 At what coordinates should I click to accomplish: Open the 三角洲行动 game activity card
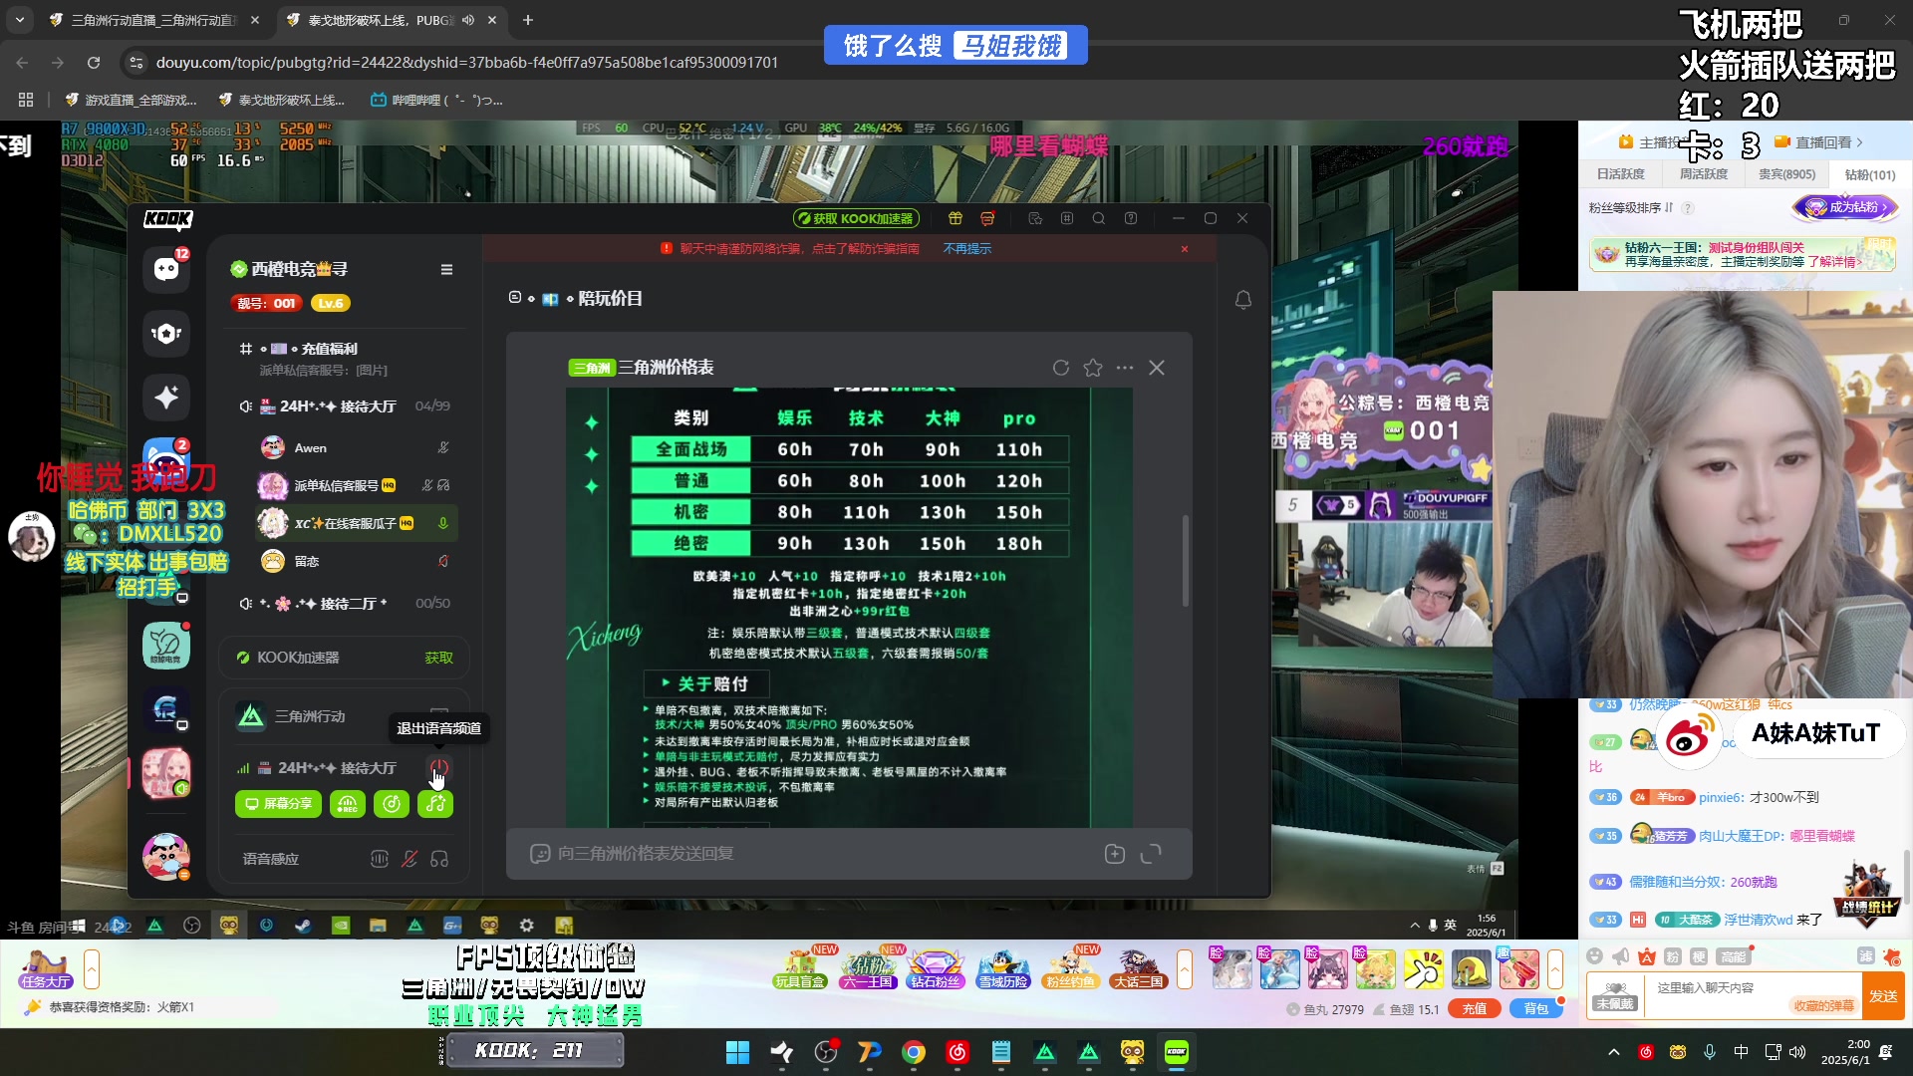click(344, 716)
